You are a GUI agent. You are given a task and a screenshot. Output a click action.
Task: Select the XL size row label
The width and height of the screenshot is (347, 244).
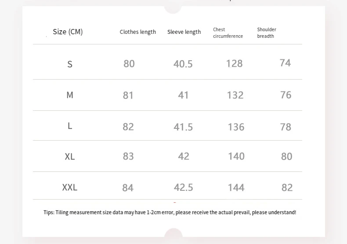coord(70,157)
